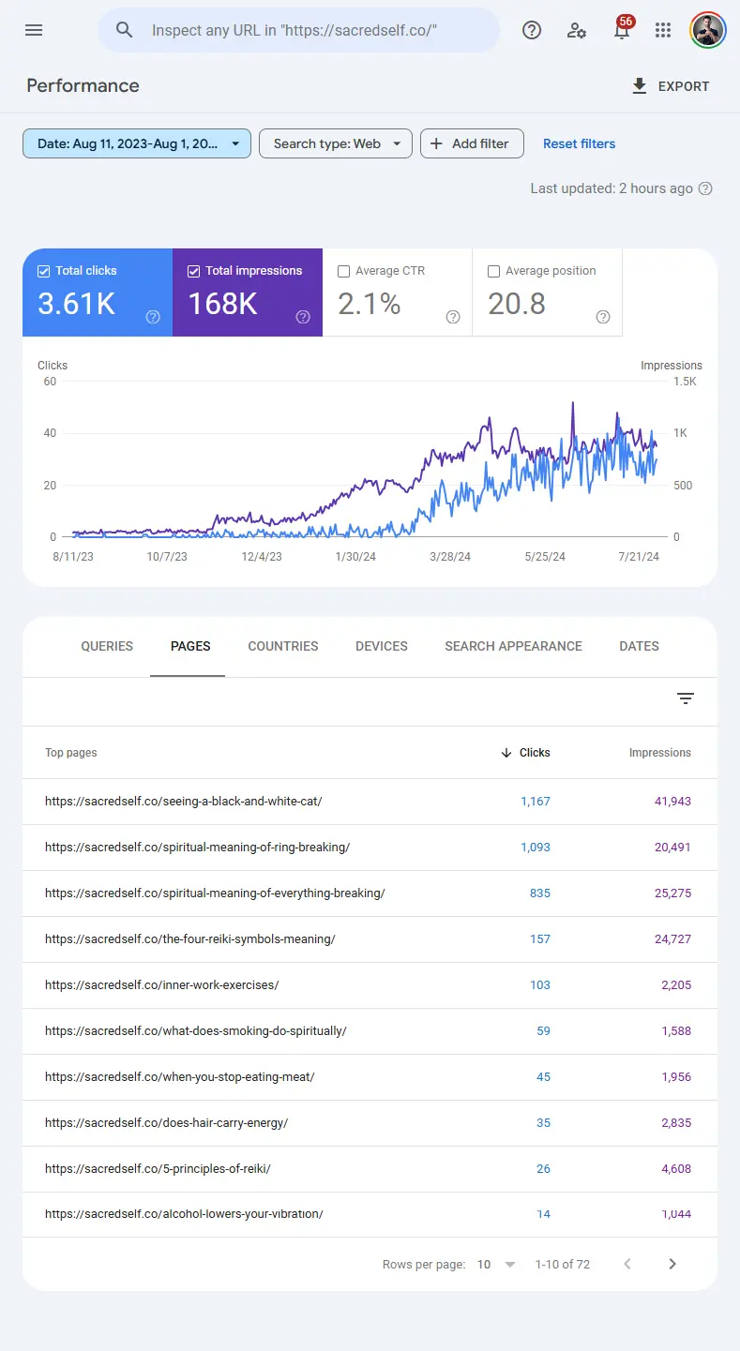The image size is (740, 1351).
Task: Open the date range filter dropdown
Action: click(x=136, y=143)
